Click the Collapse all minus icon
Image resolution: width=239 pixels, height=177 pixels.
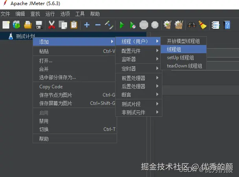pos(98,25)
